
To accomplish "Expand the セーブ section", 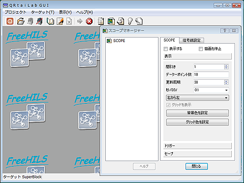I will click(x=197, y=154).
